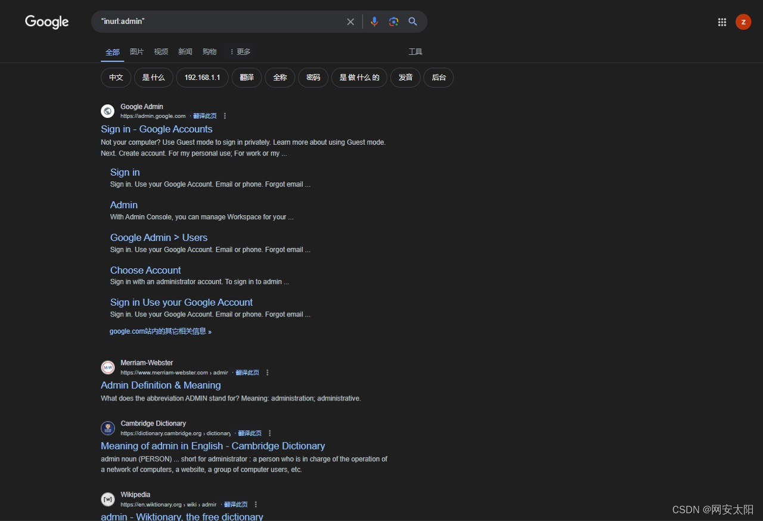The image size is (763, 521).
Task: Click the Google logo
Action: click(x=47, y=22)
